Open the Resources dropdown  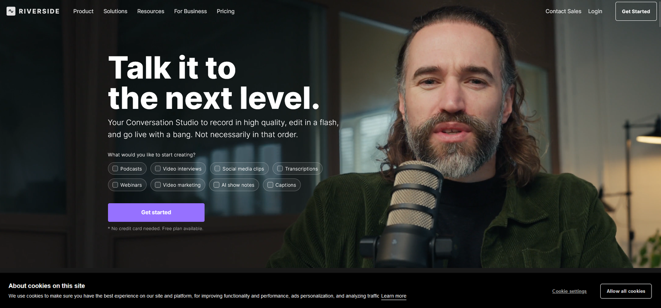tap(151, 11)
